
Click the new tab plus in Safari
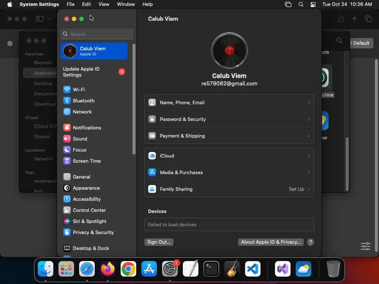[354, 18]
